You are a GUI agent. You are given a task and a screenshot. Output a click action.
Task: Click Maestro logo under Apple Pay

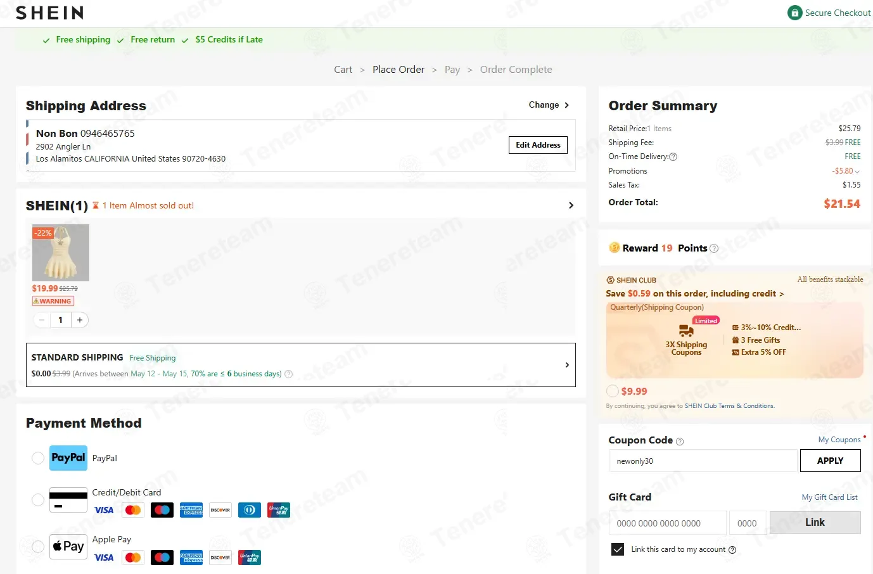pos(162,558)
